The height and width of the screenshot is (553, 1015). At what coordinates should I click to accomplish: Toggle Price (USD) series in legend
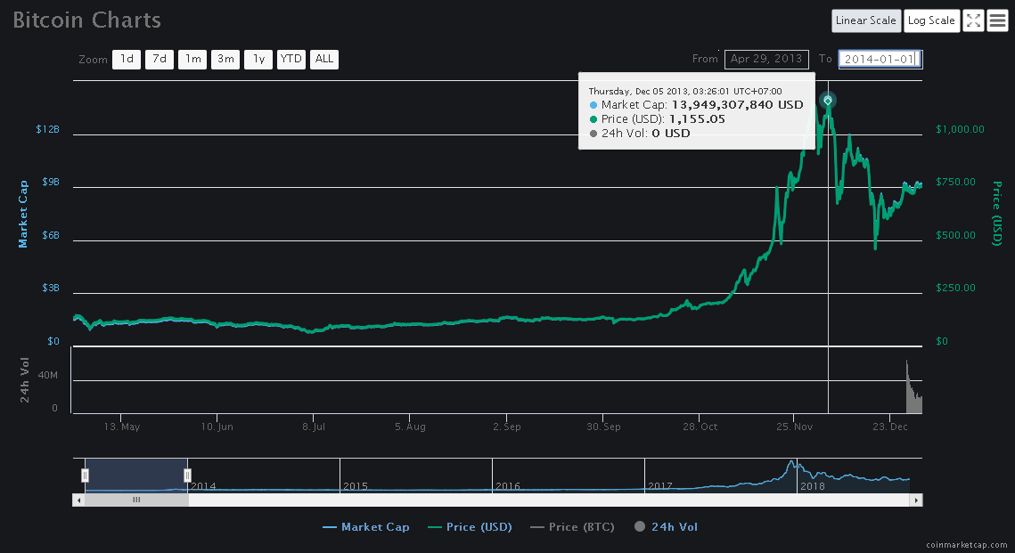(470, 527)
